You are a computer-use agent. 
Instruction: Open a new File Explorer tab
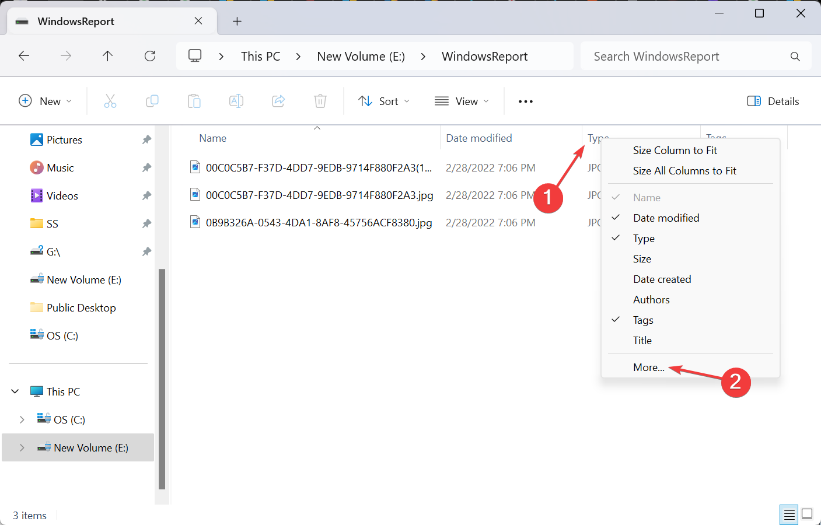(x=237, y=22)
